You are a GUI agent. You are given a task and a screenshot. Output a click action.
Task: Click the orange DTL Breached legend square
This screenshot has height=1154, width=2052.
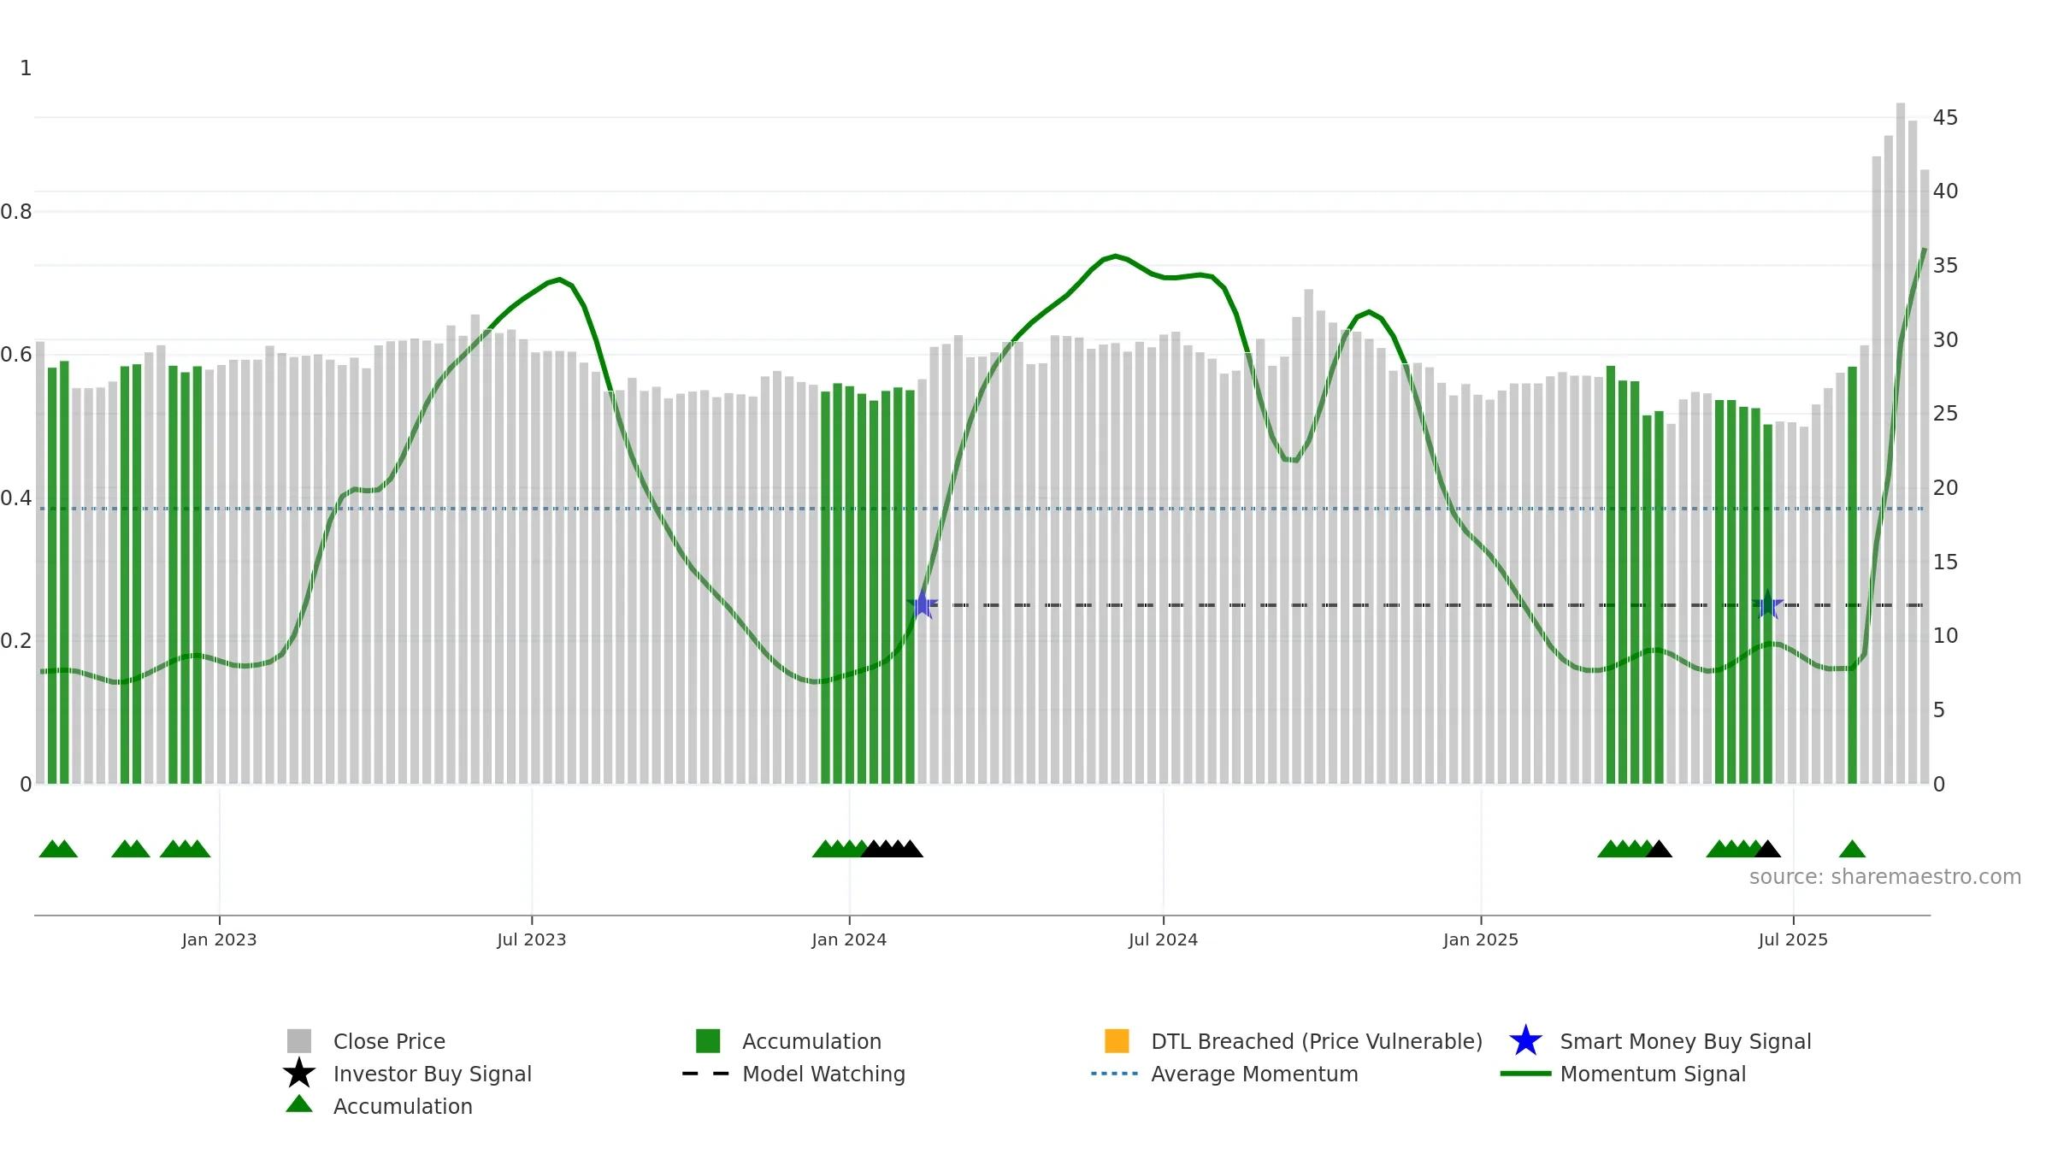1117,1041
